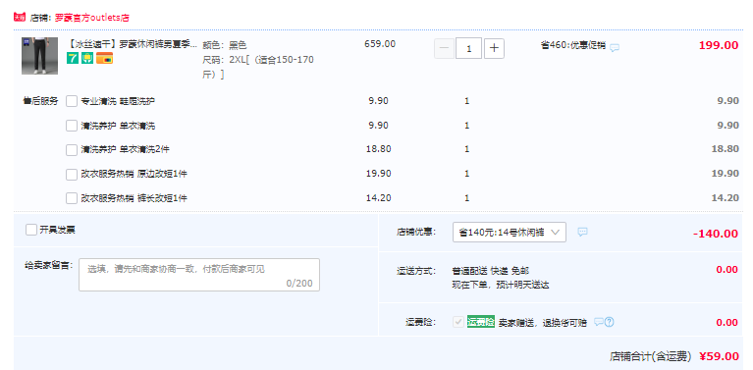Click 现在下单，预计明天送达 delivery estimate
The height and width of the screenshot is (370, 753).
pyautogui.click(x=501, y=285)
